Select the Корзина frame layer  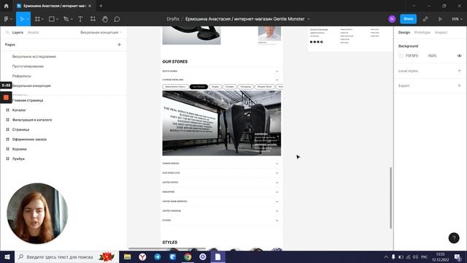point(20,149)
